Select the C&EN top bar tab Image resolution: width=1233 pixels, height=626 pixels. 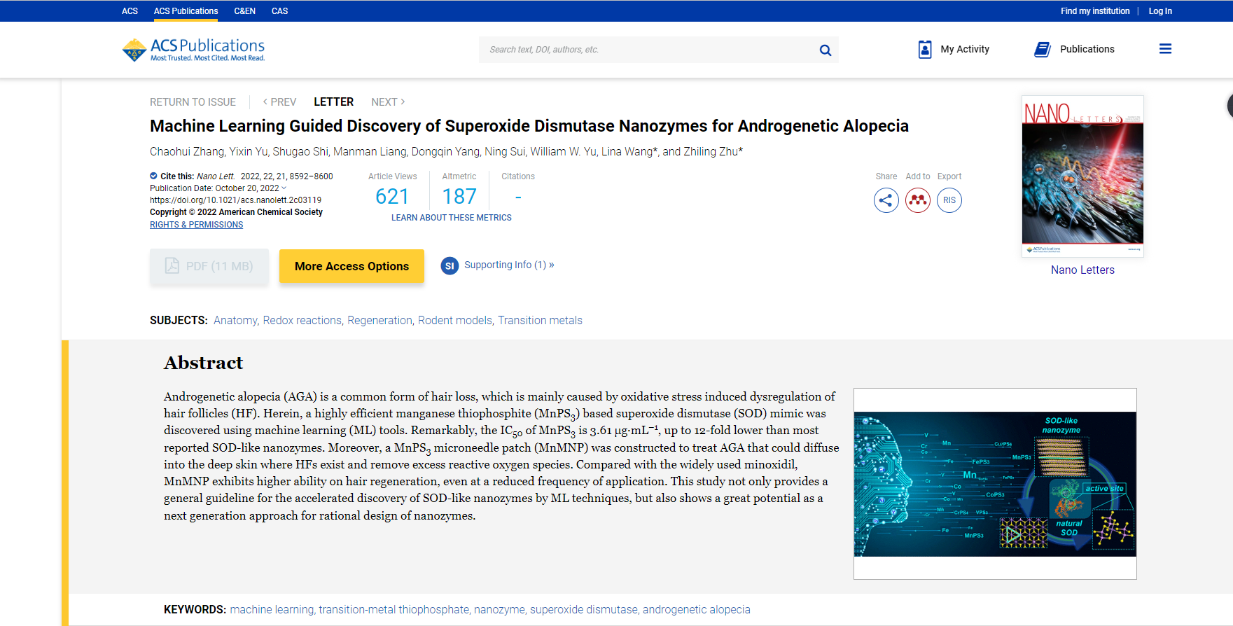pyautogui.click(x=244, y=11)
